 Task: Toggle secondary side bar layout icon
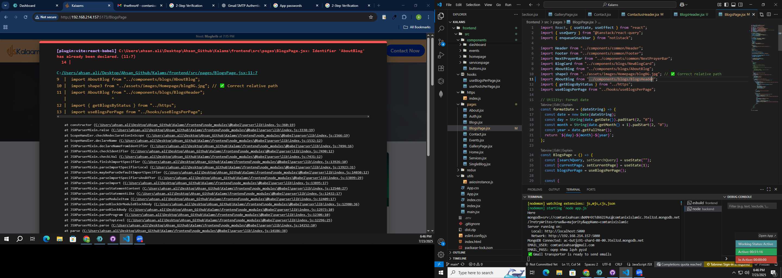(741, 5)
